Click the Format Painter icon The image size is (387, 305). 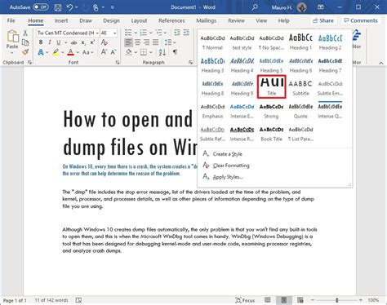25,52
